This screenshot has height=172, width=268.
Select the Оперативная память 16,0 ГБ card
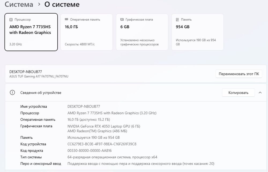[x=87, y=32]
